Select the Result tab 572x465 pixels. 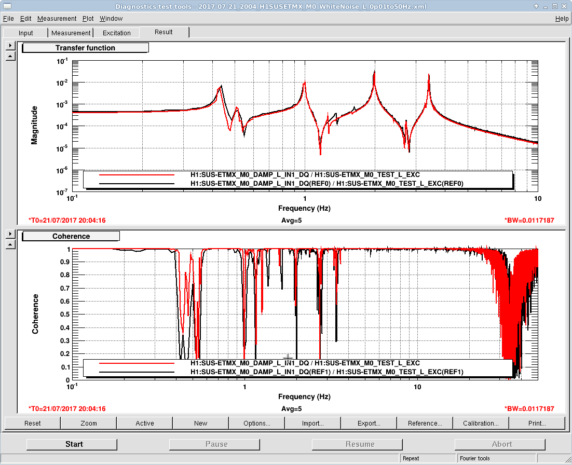pyautogui.click(x=164, y=32)
